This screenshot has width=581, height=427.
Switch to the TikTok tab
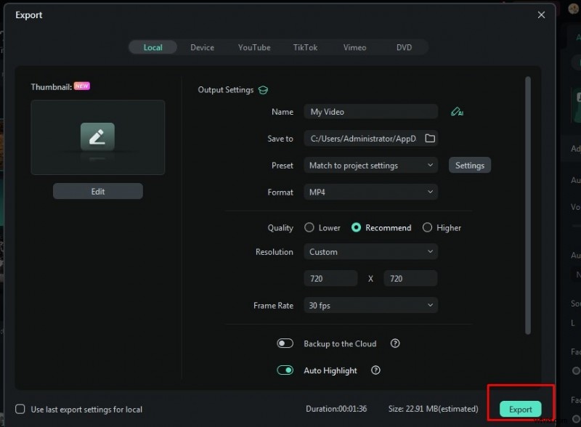[x=305, y=47]
